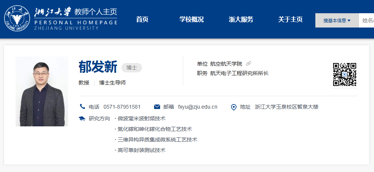Click the 姓名 search input field
This screenshot has height=172, width=374.
[x=366, y=20]
